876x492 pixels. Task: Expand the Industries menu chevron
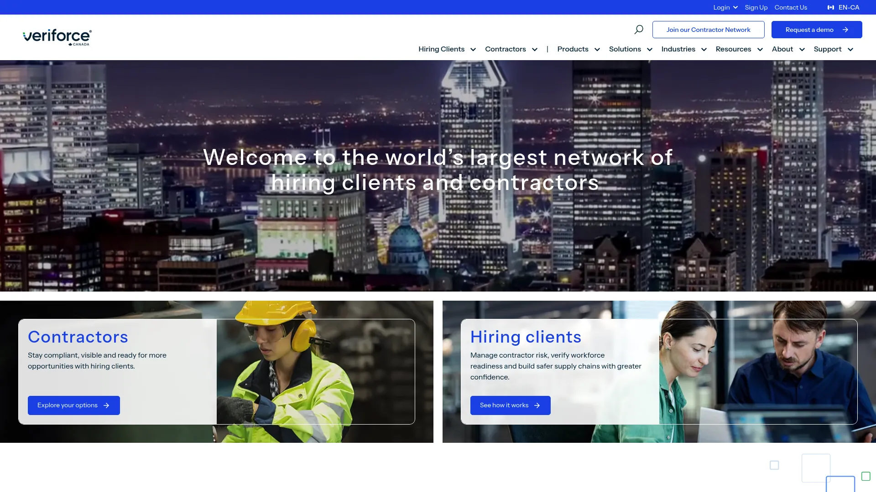pos(704,49)
